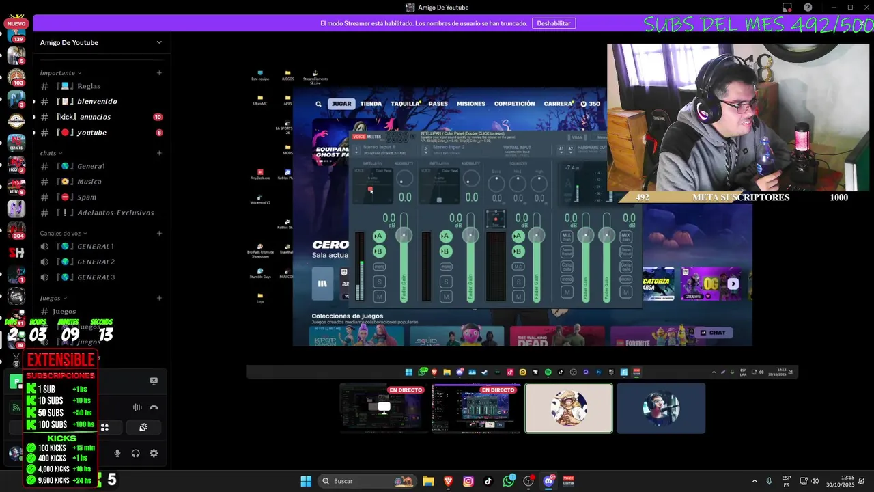874x492 pixels.
Task: Collapse Canales de voz category
Action: pos(64,233)
